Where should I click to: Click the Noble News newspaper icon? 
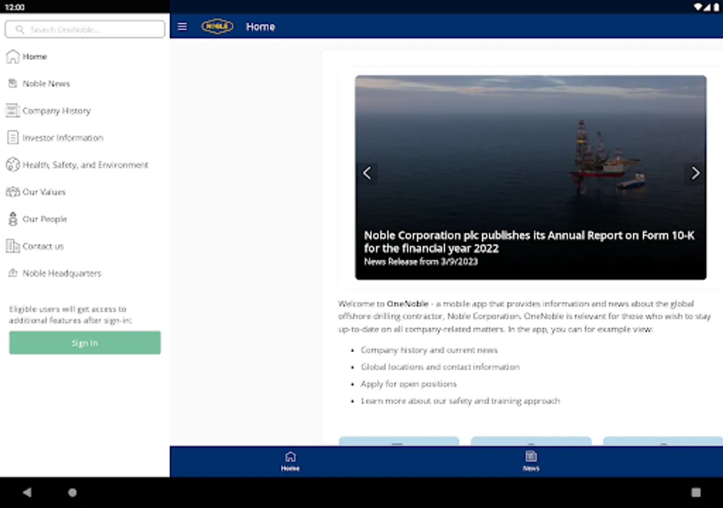tap(12, 84)
